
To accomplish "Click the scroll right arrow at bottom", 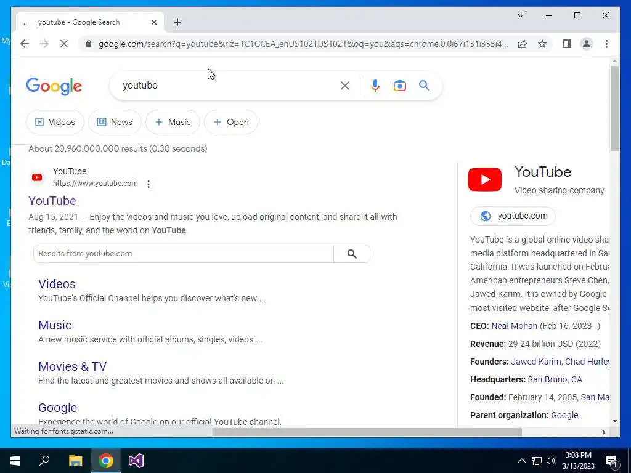I will 604,432.
